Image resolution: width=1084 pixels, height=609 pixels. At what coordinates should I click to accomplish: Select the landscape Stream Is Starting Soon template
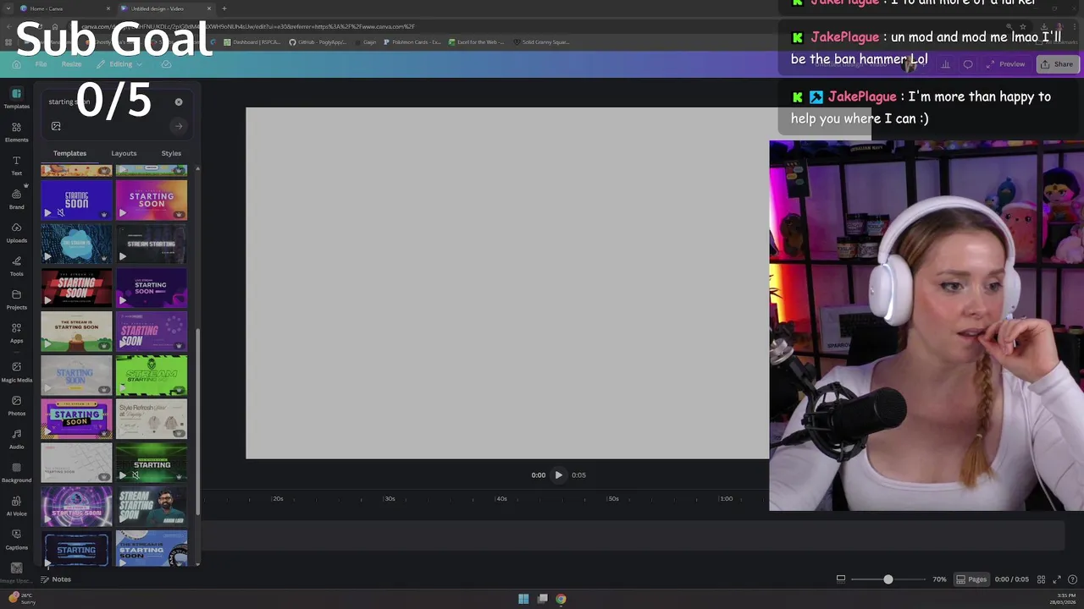pos(76,332)
